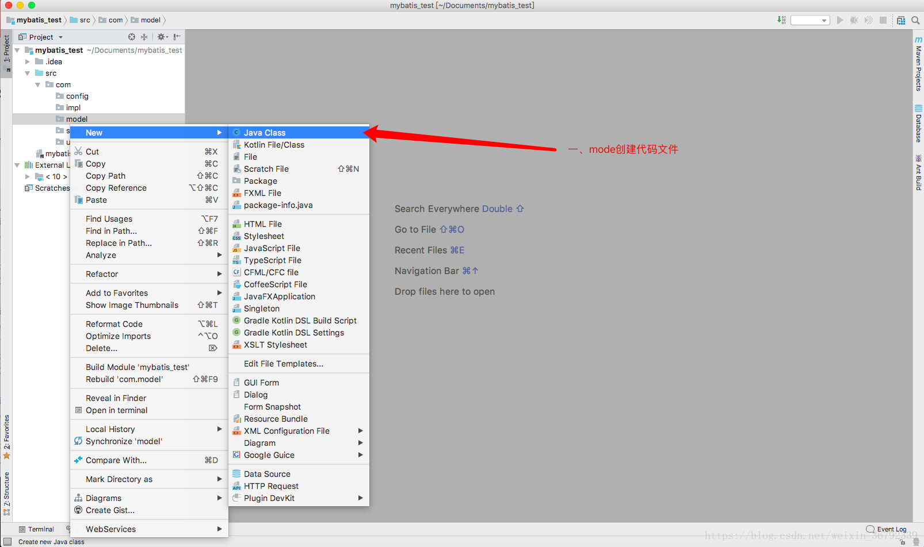Choose Package in New submenu

(x=299, y=181)
